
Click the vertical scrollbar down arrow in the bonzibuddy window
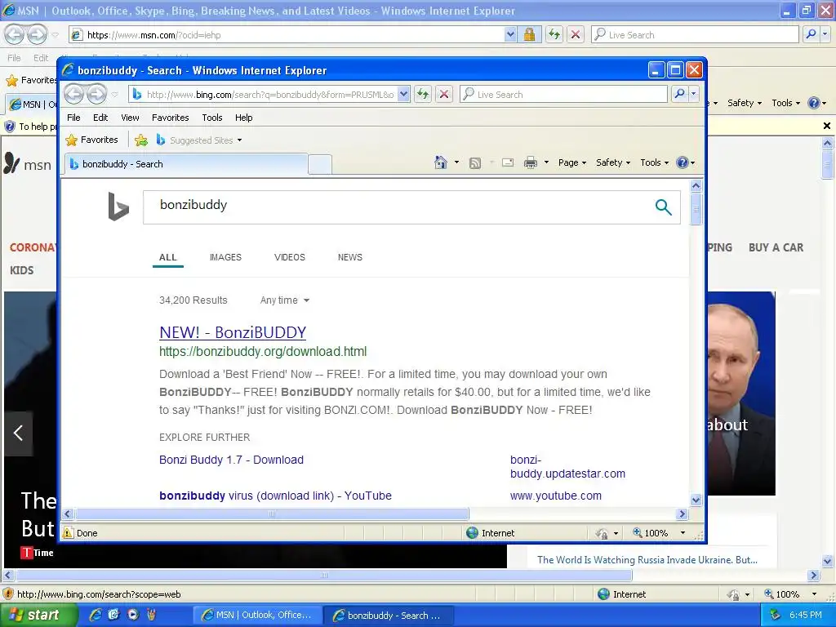(x=696, y=500)
